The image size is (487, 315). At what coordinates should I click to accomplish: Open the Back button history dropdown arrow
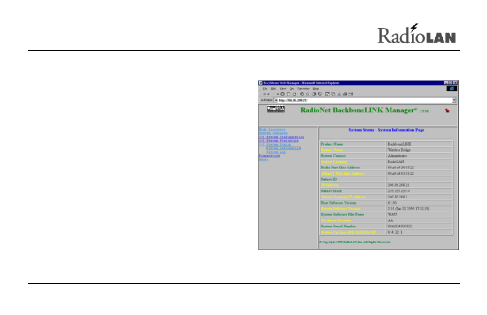click(x=268, y=94)
